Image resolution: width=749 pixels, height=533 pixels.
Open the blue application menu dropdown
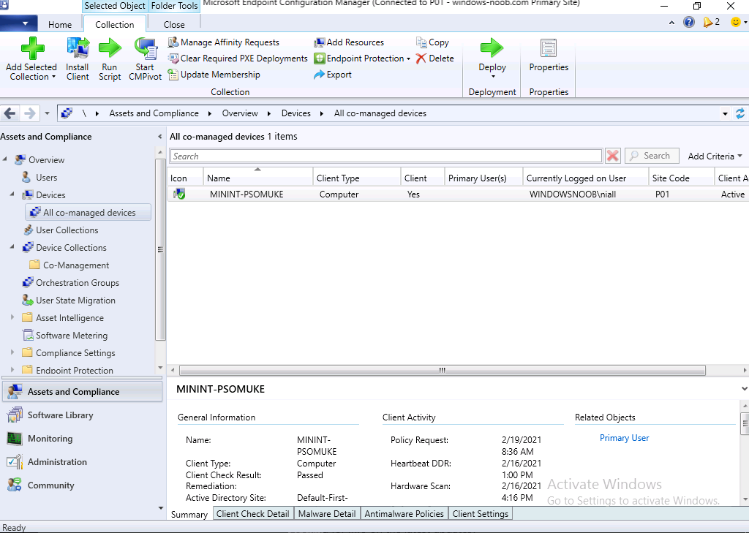(18, 23)
